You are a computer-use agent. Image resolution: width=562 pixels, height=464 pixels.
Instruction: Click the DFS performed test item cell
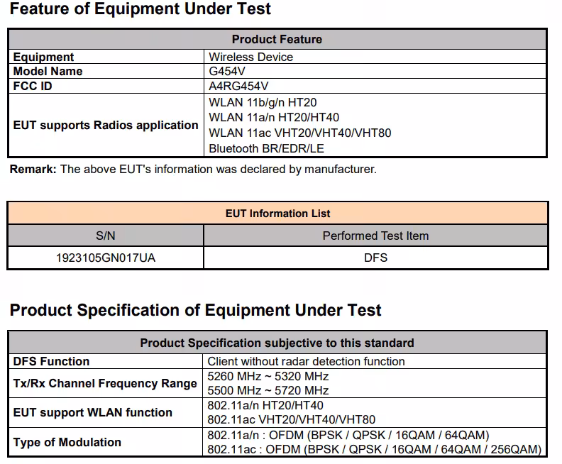pyautogui.click(x=375, y=258)
